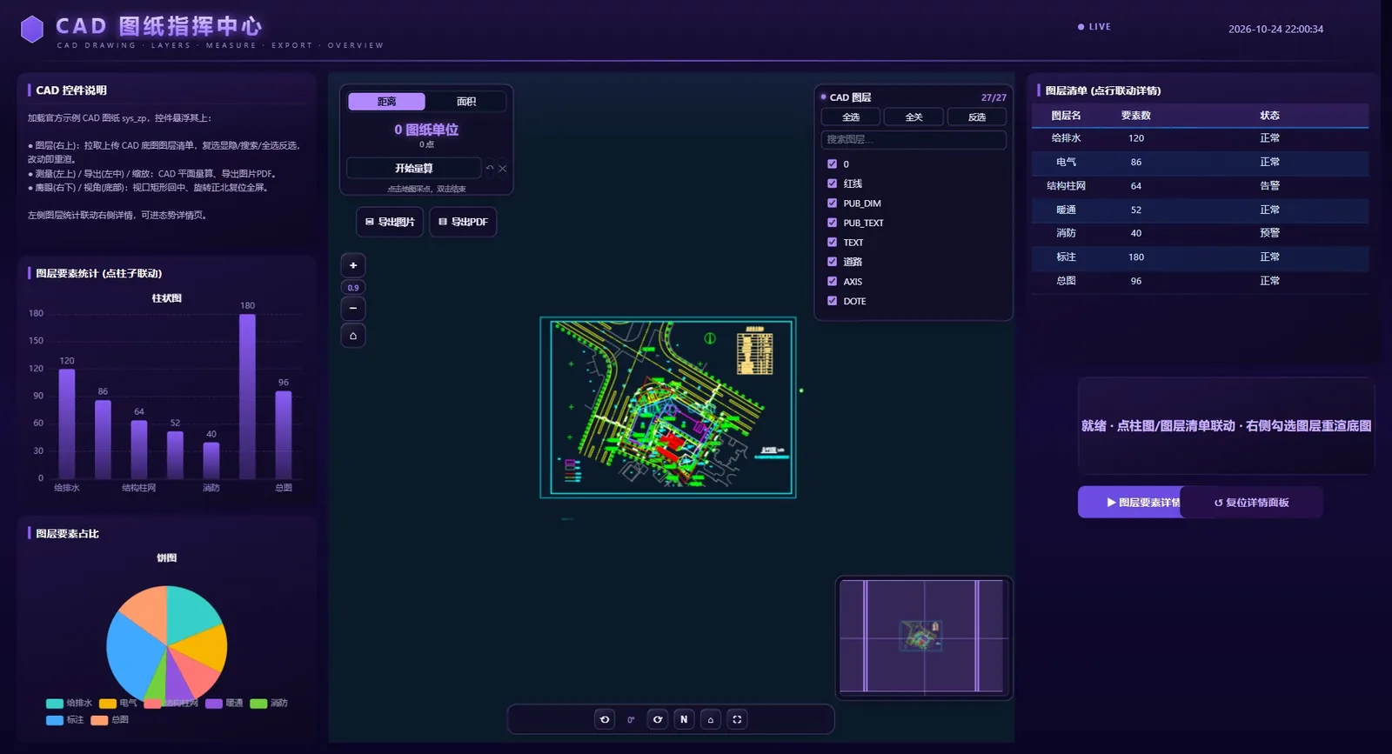The width and height of the screenshot is (1392, 754).
Task: Toggle the 消防 green legend swatch
Action: tap(258, 704)
